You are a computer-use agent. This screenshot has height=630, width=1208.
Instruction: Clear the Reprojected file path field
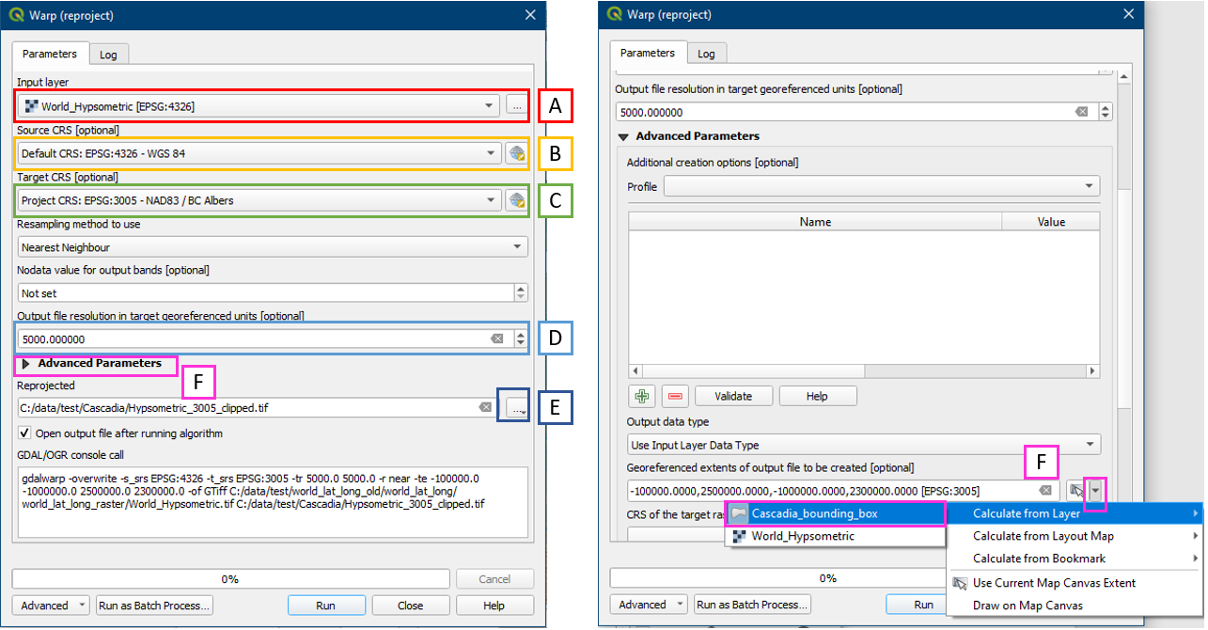pos(484,407)
